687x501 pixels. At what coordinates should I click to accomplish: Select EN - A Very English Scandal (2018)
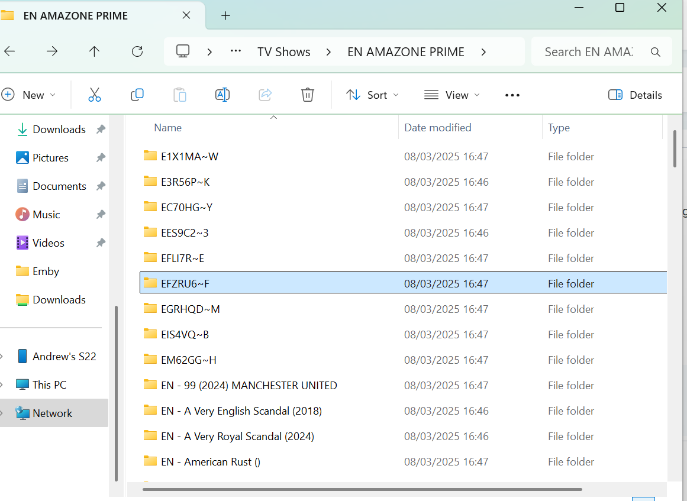403,411
